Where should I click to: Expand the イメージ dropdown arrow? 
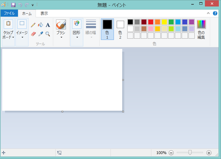tap(22, 37)
